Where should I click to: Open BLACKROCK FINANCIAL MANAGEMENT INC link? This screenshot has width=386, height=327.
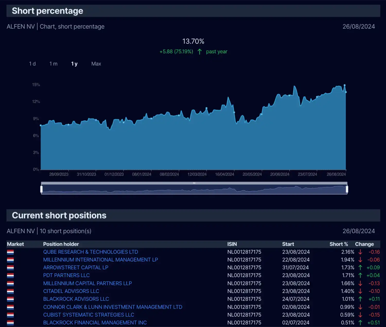[x=95, y=323]
